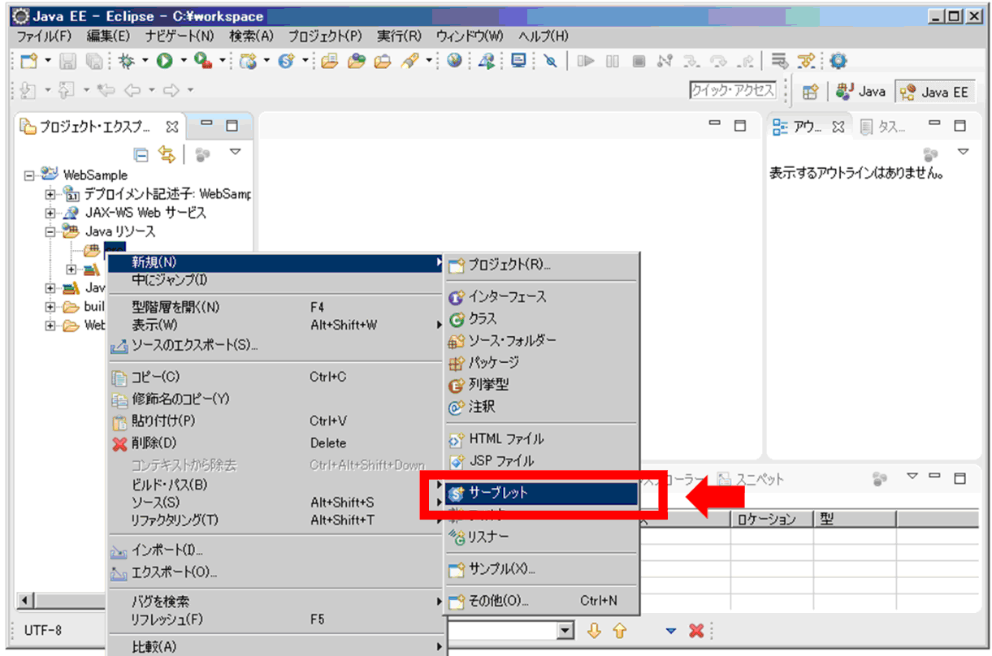Screen dimensions: 992x656
Task: Click the red X icon in bottom toolbar
Action: click(696, 631)
